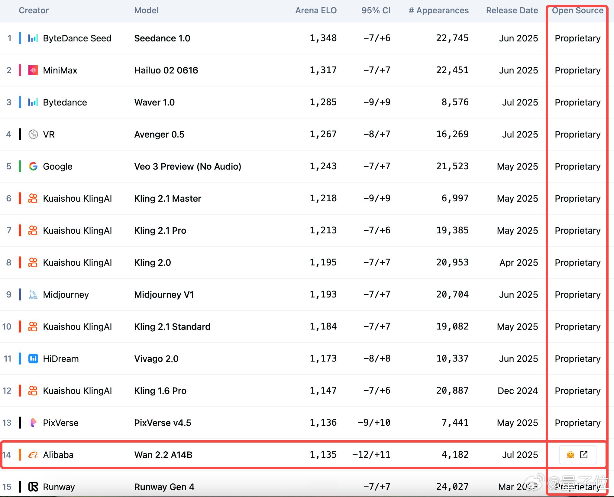Click appearances count 24,027 for Runway
The height and width of the screenshot is (497, 614).
coord(452,487)
